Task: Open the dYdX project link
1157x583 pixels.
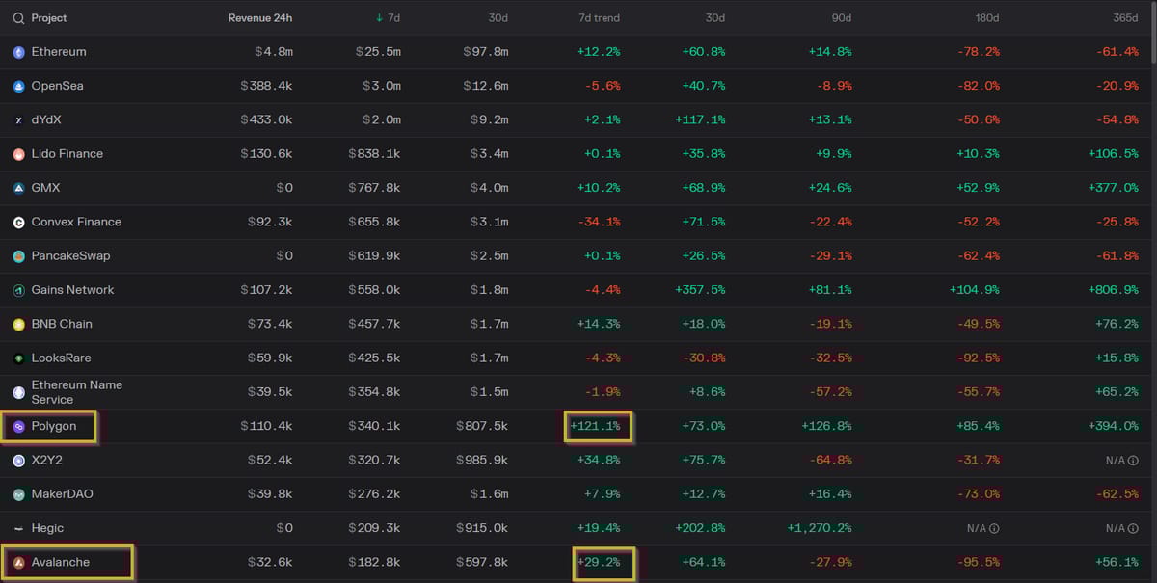Action: (46, 120)
